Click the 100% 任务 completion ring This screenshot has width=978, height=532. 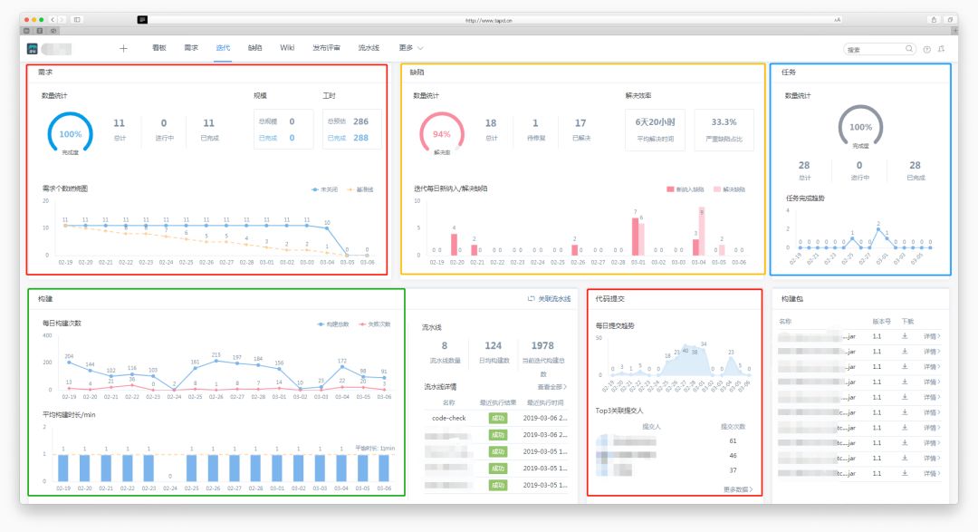coord(861,127)
